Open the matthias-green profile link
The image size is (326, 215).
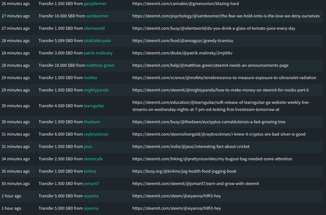(x=100, y=65)
